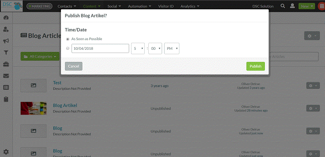Click Cancel in the publish dialog
The image size is (325, 157).
pyautogui.click(x=74, y=66)
